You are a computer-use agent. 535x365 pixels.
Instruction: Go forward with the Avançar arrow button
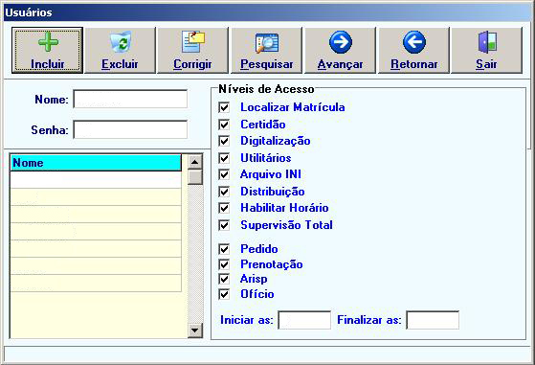tap(340, 50)
